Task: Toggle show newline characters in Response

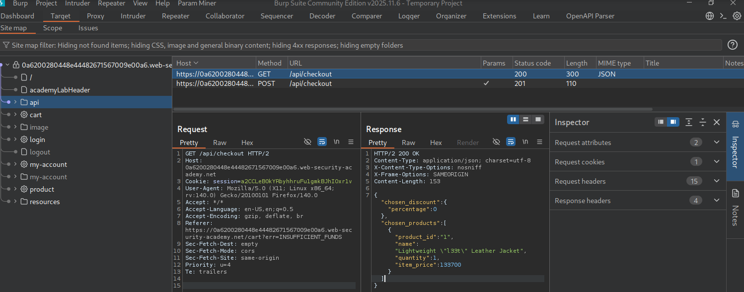Action: coord(525,142)
